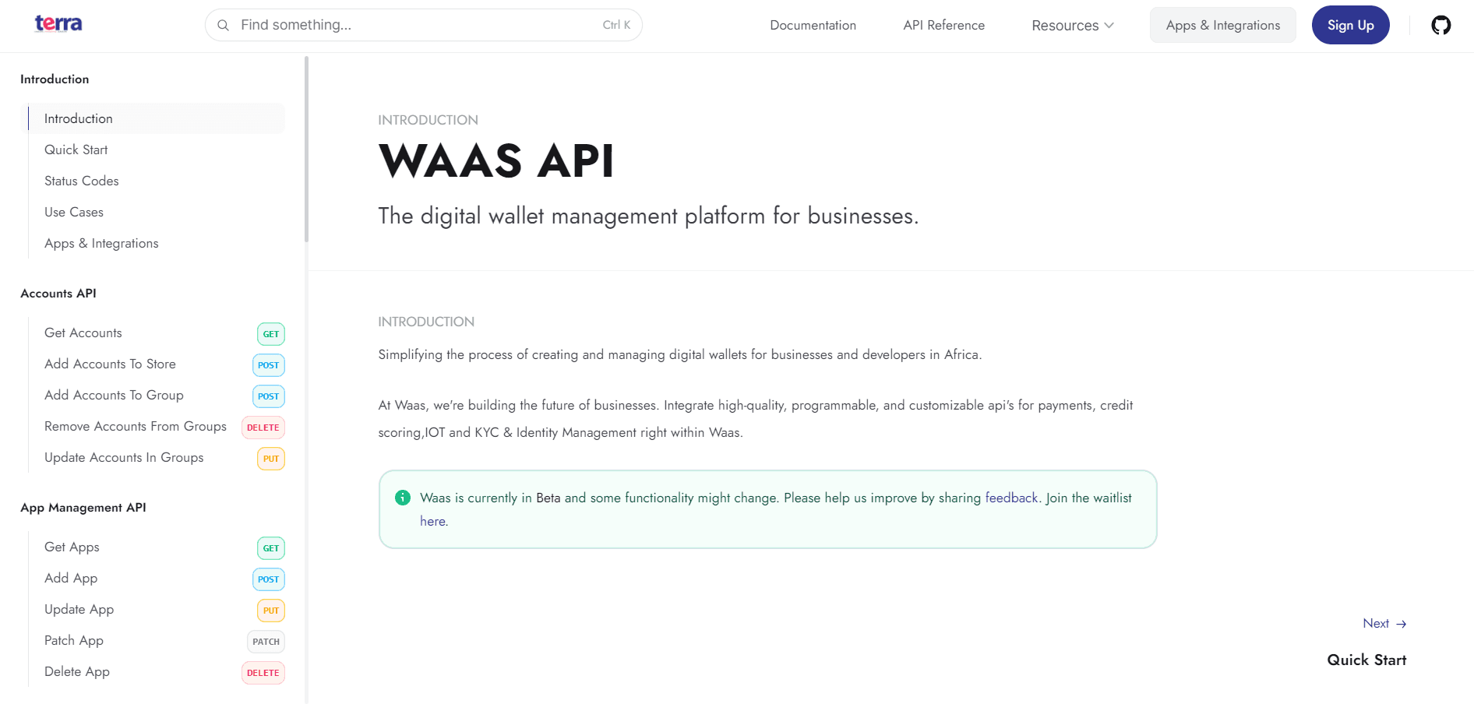Screen dimensions: 1474x704
Task: Click the PATCH badge beside Patch App
Action: (266, 642)
